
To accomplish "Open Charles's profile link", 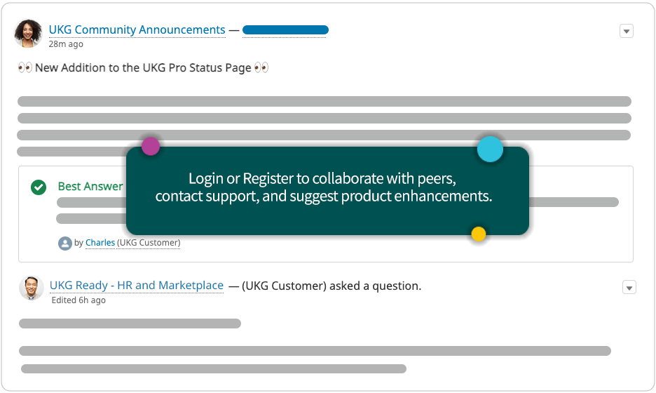I will [x=100, y=243].
